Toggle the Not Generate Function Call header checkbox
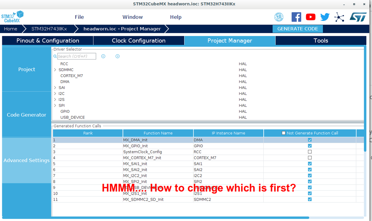The width and height of the screenshot is (372, 221). [x=283, y=133]
